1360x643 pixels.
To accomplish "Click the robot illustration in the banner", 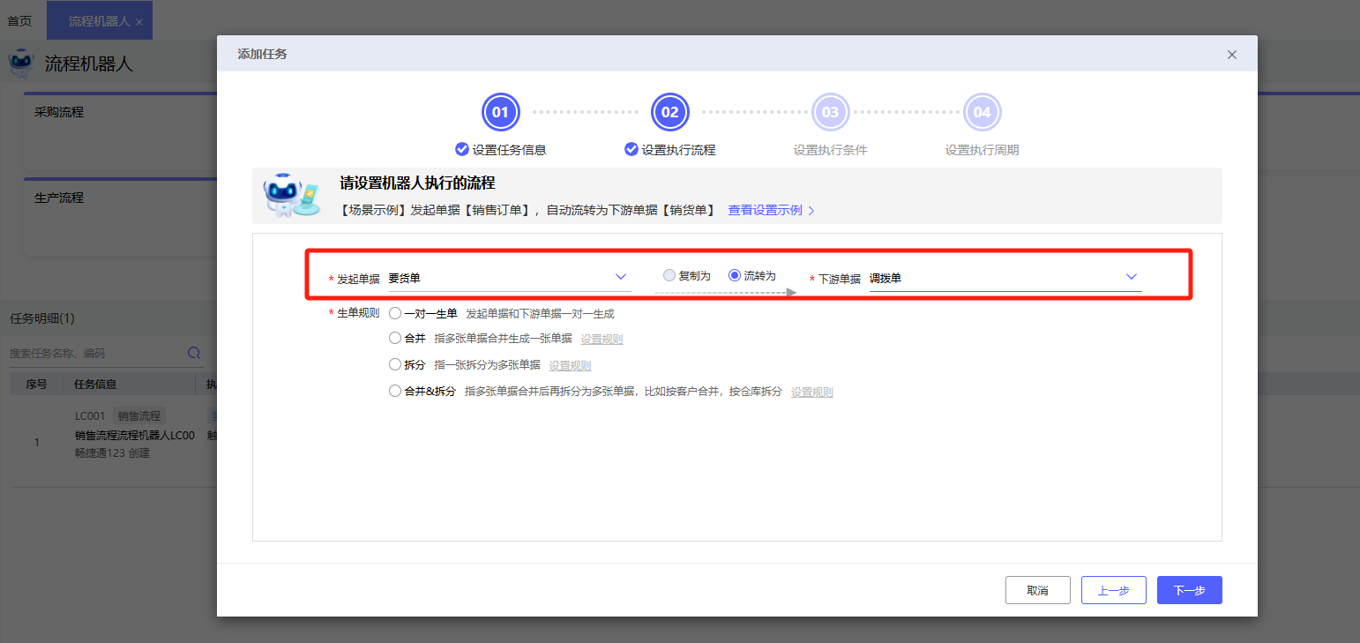I will pos(291,195).
